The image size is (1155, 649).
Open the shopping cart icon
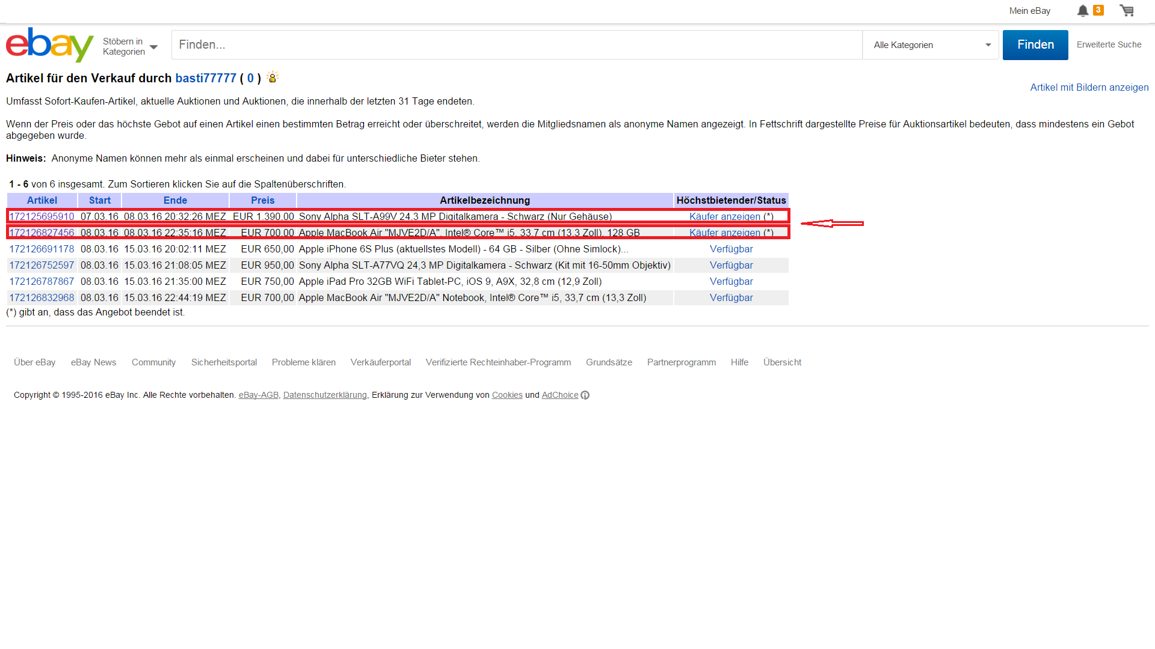1127,11
